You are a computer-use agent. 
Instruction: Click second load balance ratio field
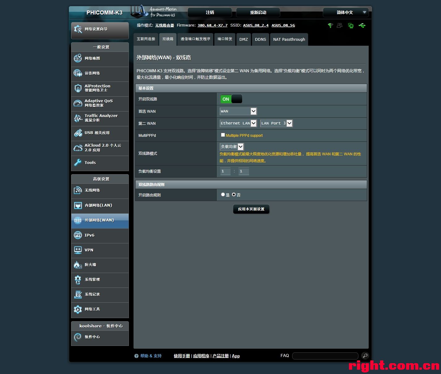pos(244,171)
